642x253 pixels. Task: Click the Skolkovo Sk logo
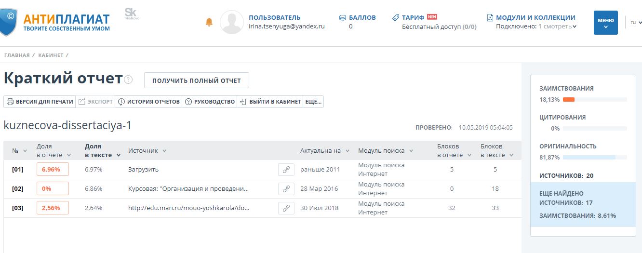coord(131,13)
